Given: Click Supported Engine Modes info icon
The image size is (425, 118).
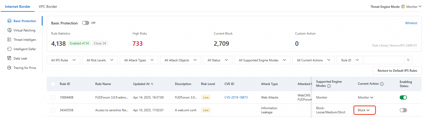Looking at the screenshot, I should [x=329, y=86].
